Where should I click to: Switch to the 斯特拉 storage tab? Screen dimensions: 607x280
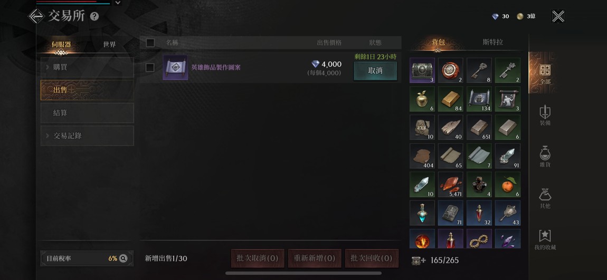(493, 42)
